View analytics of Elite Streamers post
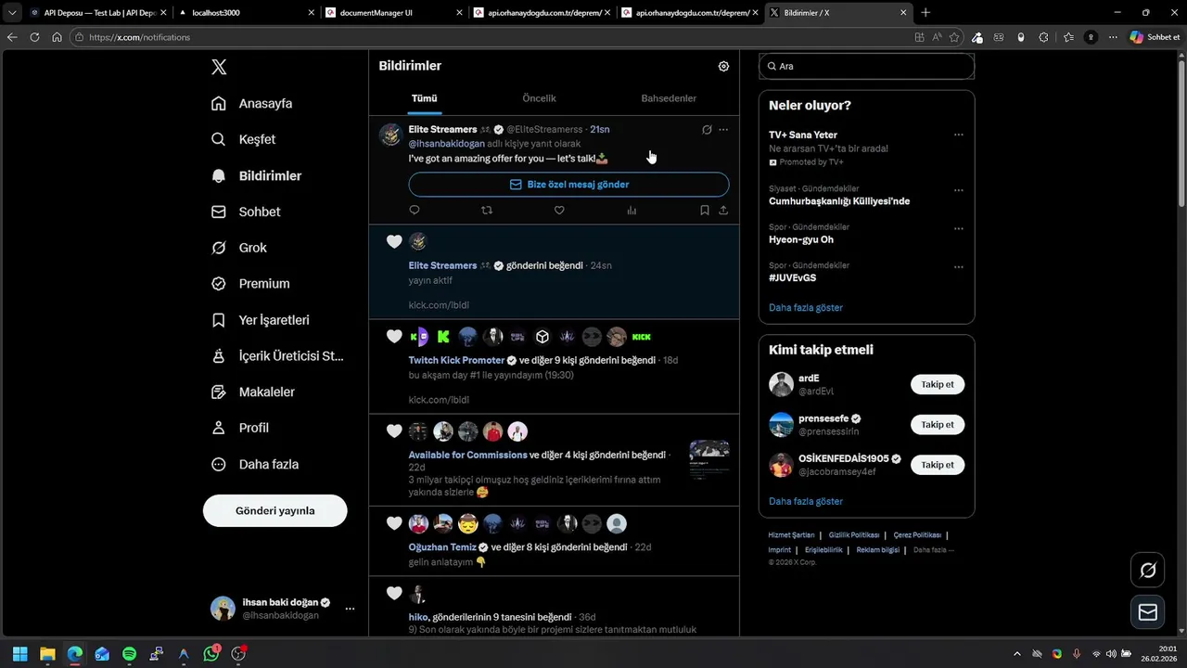This screenshot has width=1187, height=668. (632, 211)
